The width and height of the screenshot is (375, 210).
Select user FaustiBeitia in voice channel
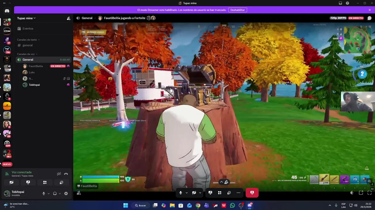click(x=36, y=66)
